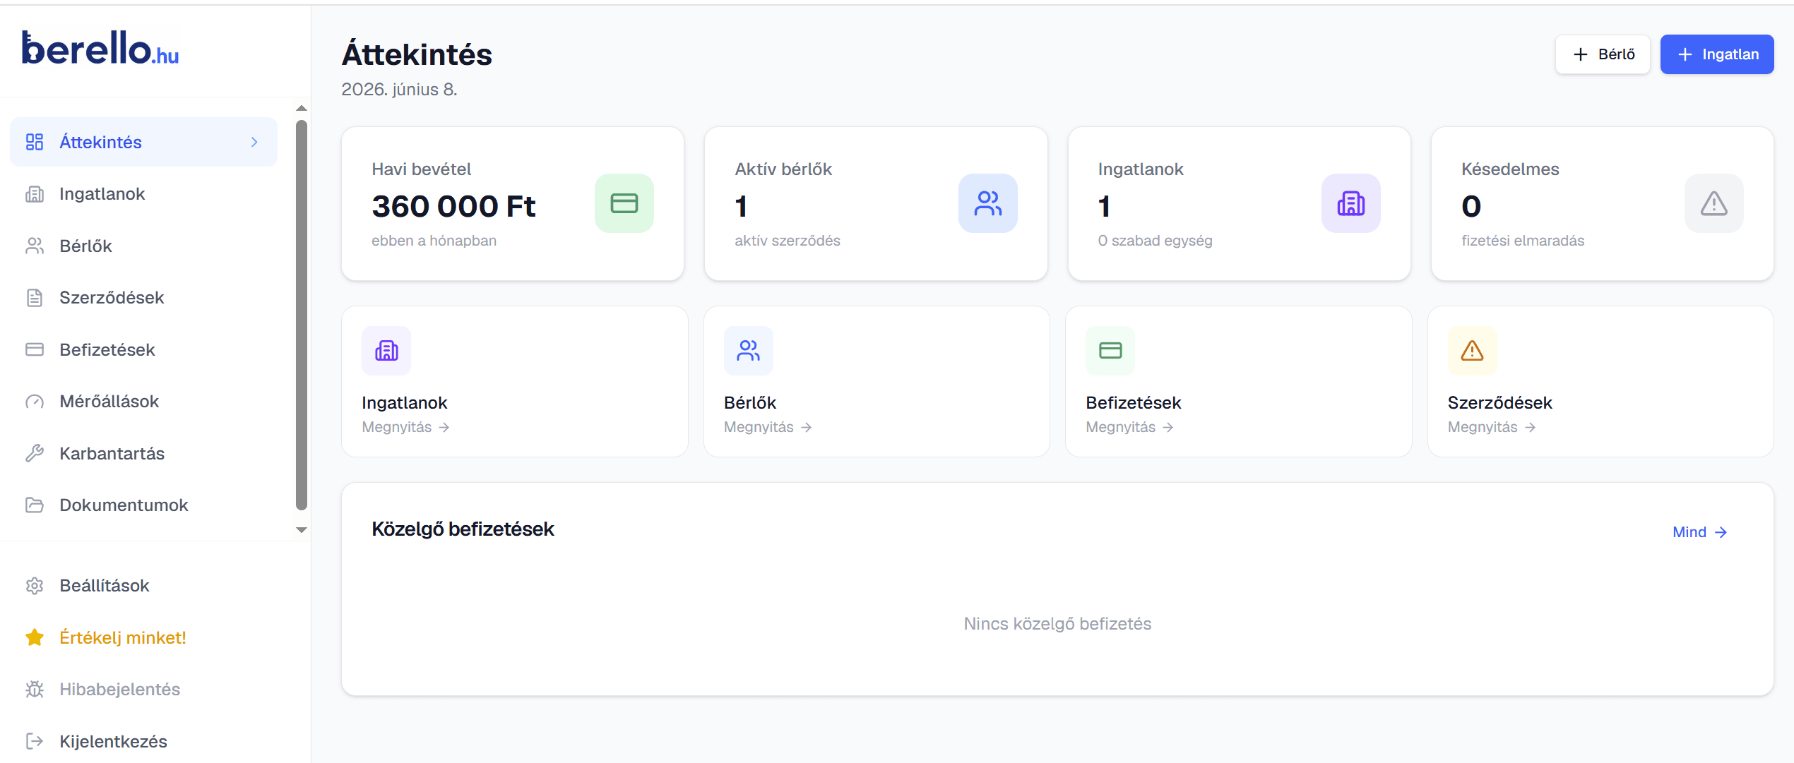
Task: Click the blue people icon in Aktív bérlők
Action: [x=988, y=203]
